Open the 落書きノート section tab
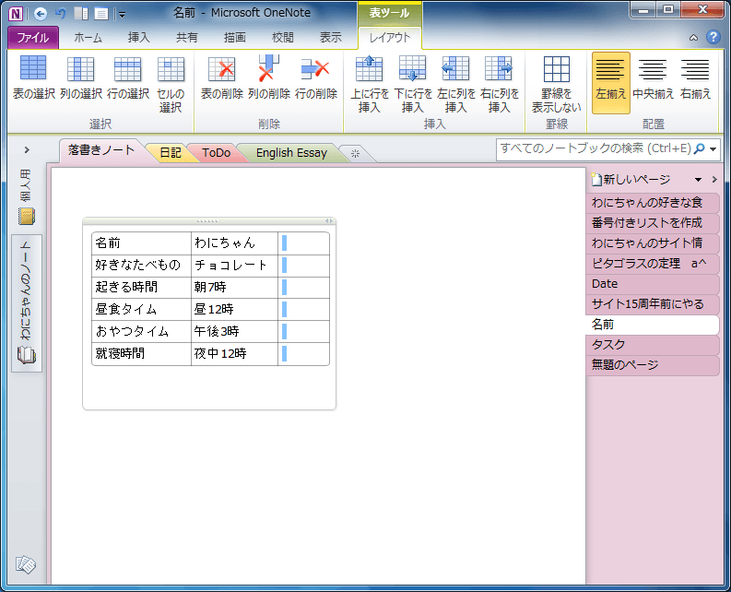This screenshot has width=731, height=592. (101, 150)
